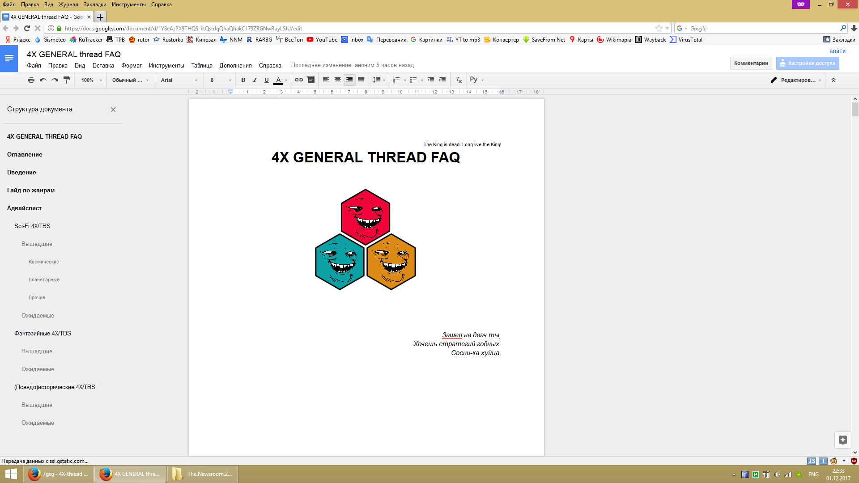This screenshot has width=859, height=483.
Task: Toggle underline formatting
Action: click(267, 80)
